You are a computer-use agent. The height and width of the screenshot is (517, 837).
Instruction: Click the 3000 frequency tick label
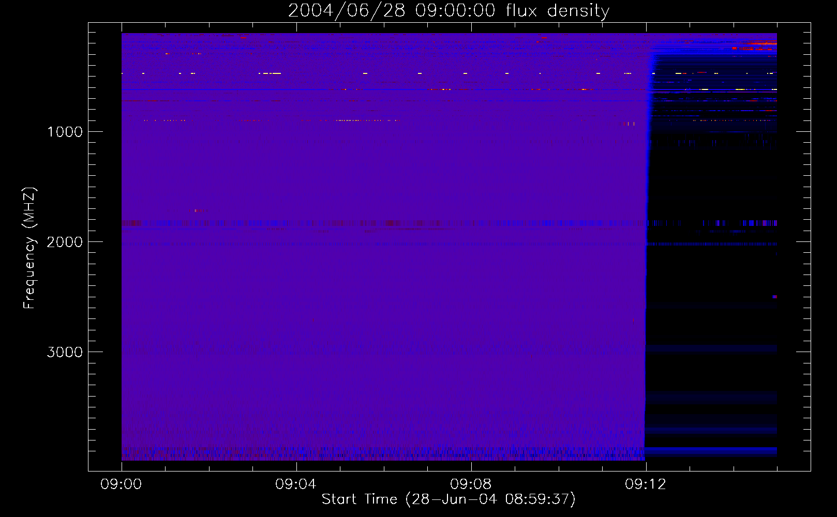click(65, 352)
